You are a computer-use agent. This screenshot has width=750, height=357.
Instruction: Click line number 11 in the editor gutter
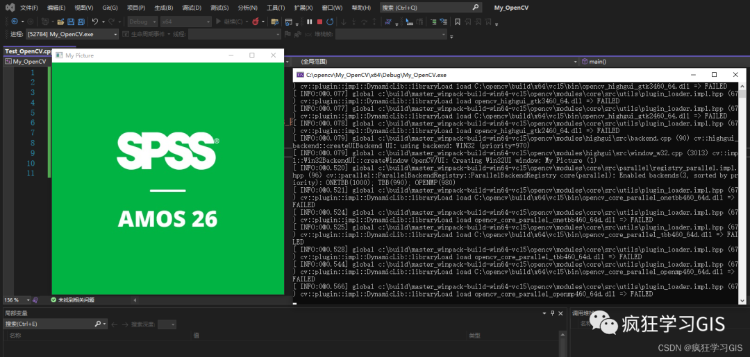click(31, 173)
